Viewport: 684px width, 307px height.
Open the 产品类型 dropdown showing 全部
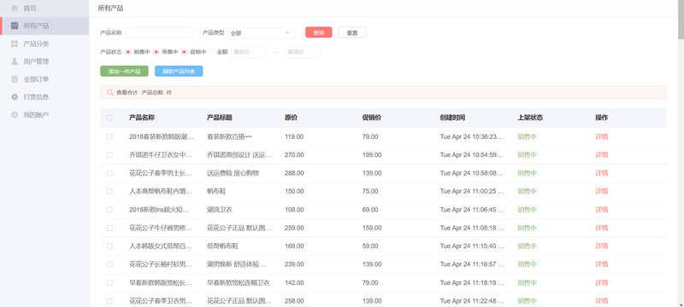261,32
